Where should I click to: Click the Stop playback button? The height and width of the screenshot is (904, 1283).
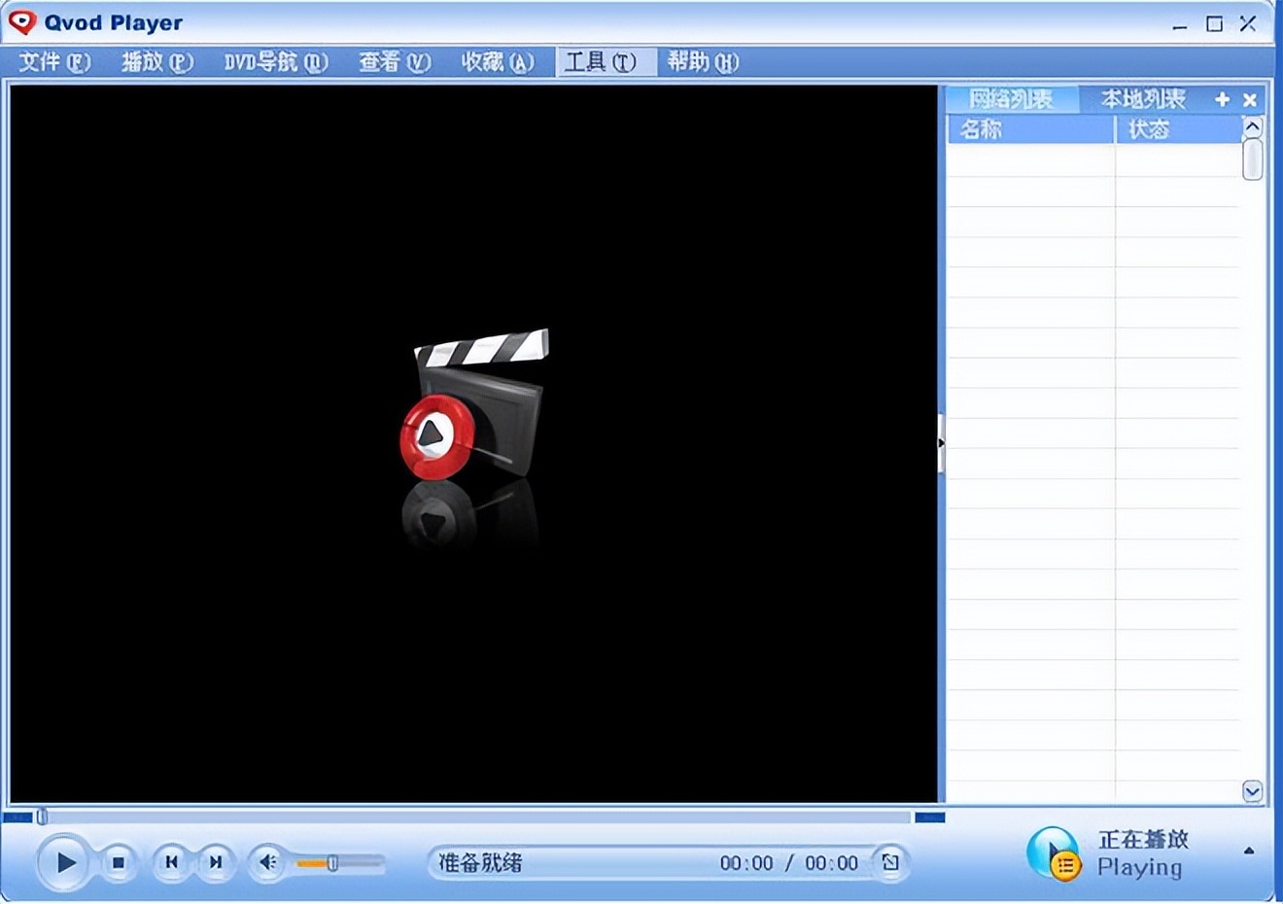point(118,862)
